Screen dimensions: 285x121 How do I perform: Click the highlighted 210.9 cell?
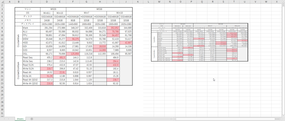point(47,83)
